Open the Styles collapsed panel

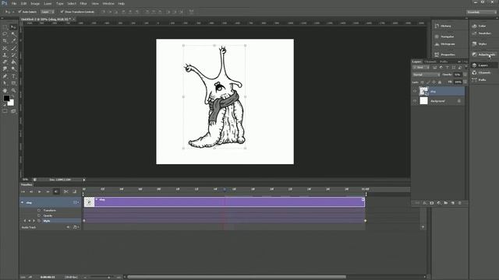pyautogui.click(x=480, y=44)
